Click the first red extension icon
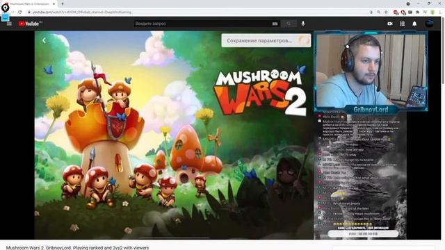 coord(396,12)
